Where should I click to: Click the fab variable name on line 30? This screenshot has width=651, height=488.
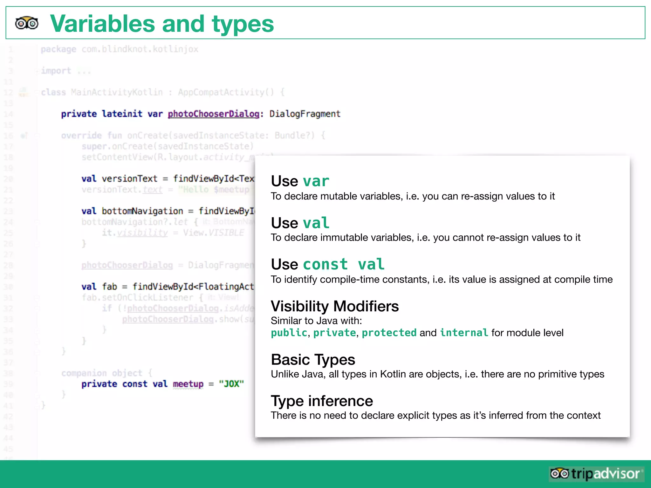click(110, 287)
